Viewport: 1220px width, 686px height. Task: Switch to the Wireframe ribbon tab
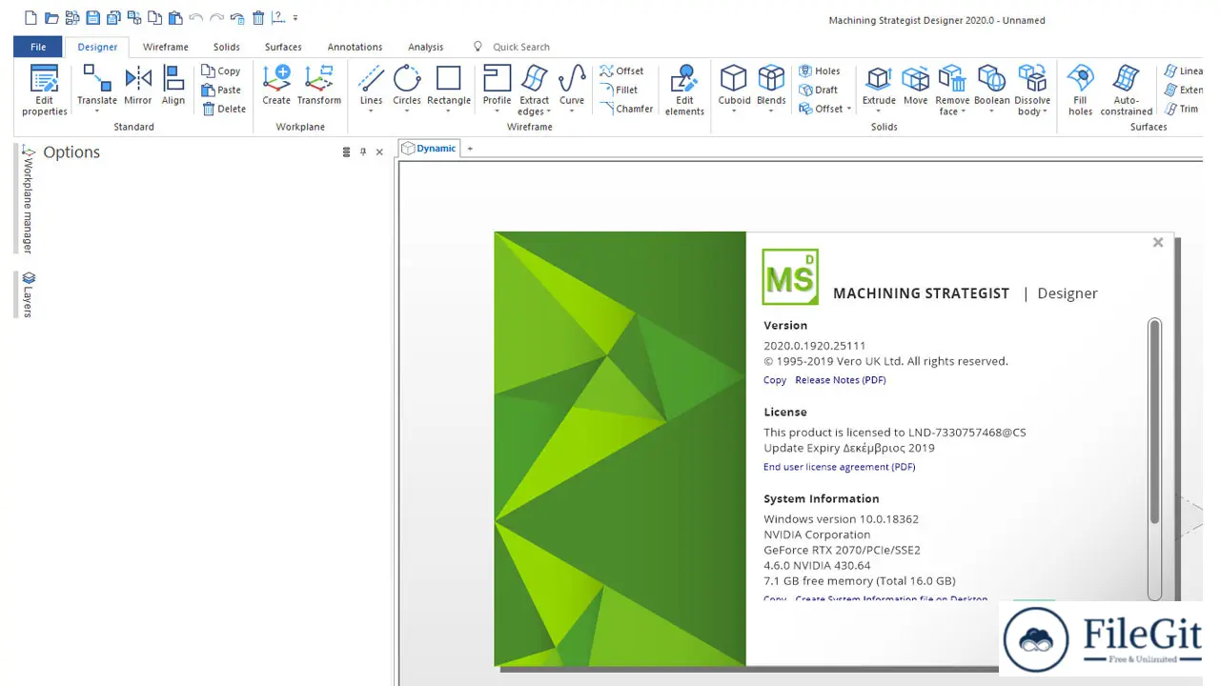point(166,47)
